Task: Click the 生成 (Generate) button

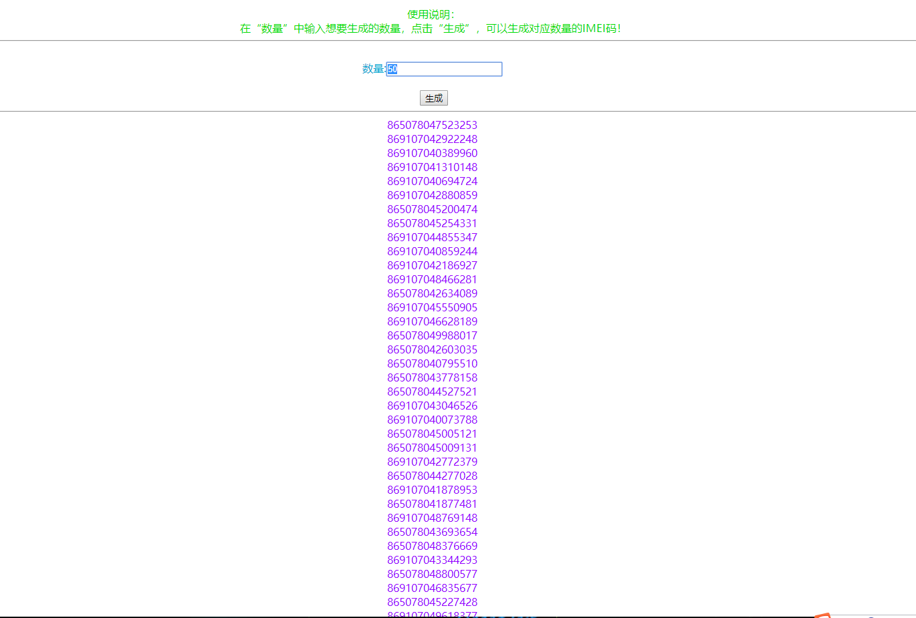Action: click(433, 98)
